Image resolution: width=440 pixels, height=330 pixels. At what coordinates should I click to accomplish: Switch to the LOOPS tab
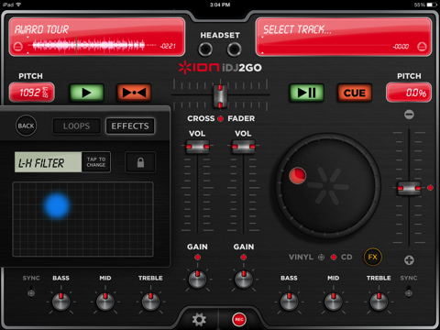[x=77, y=126]
